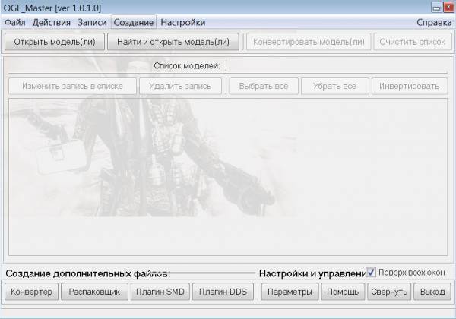Image resolution: width=456 pixels, height=319 pixels.
Task: Toggle the Поверх всех окон checkbox
Action: coord(371,273)
